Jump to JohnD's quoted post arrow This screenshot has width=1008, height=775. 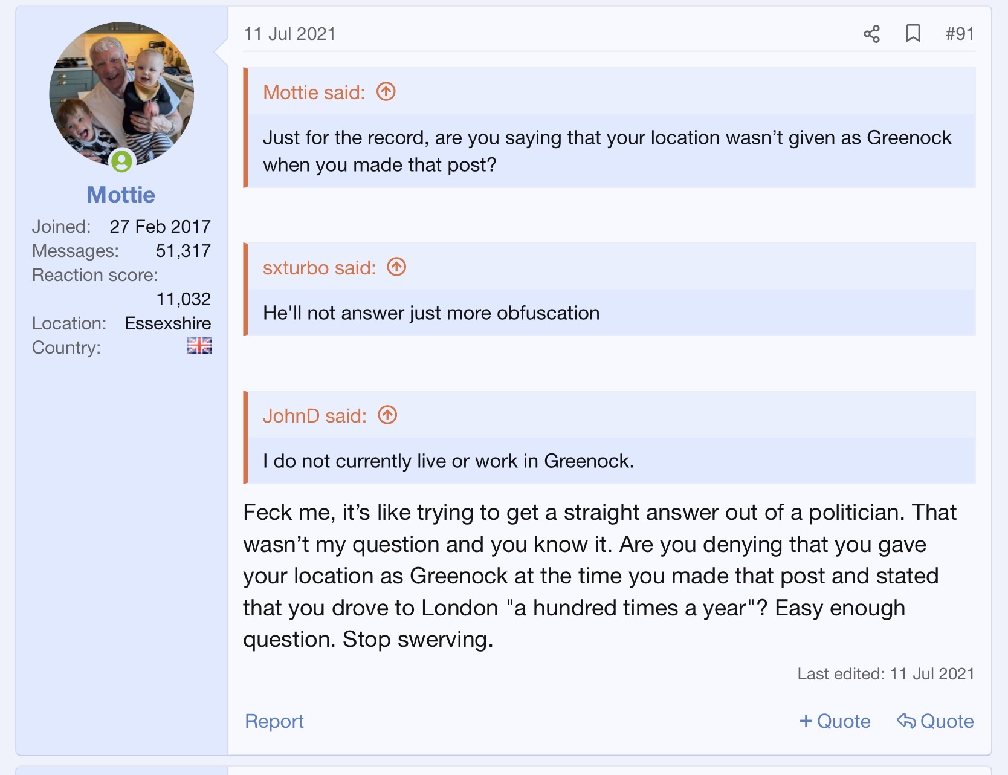(x=387, y=415)
